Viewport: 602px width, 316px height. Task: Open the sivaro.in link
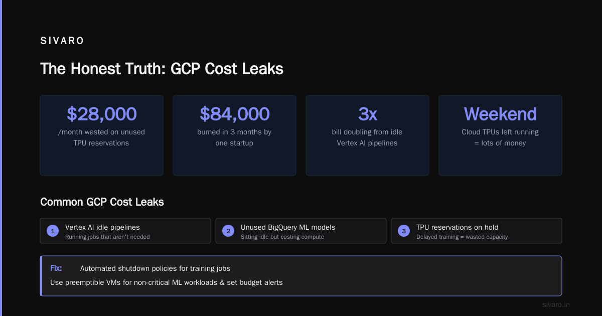[556, 304]
